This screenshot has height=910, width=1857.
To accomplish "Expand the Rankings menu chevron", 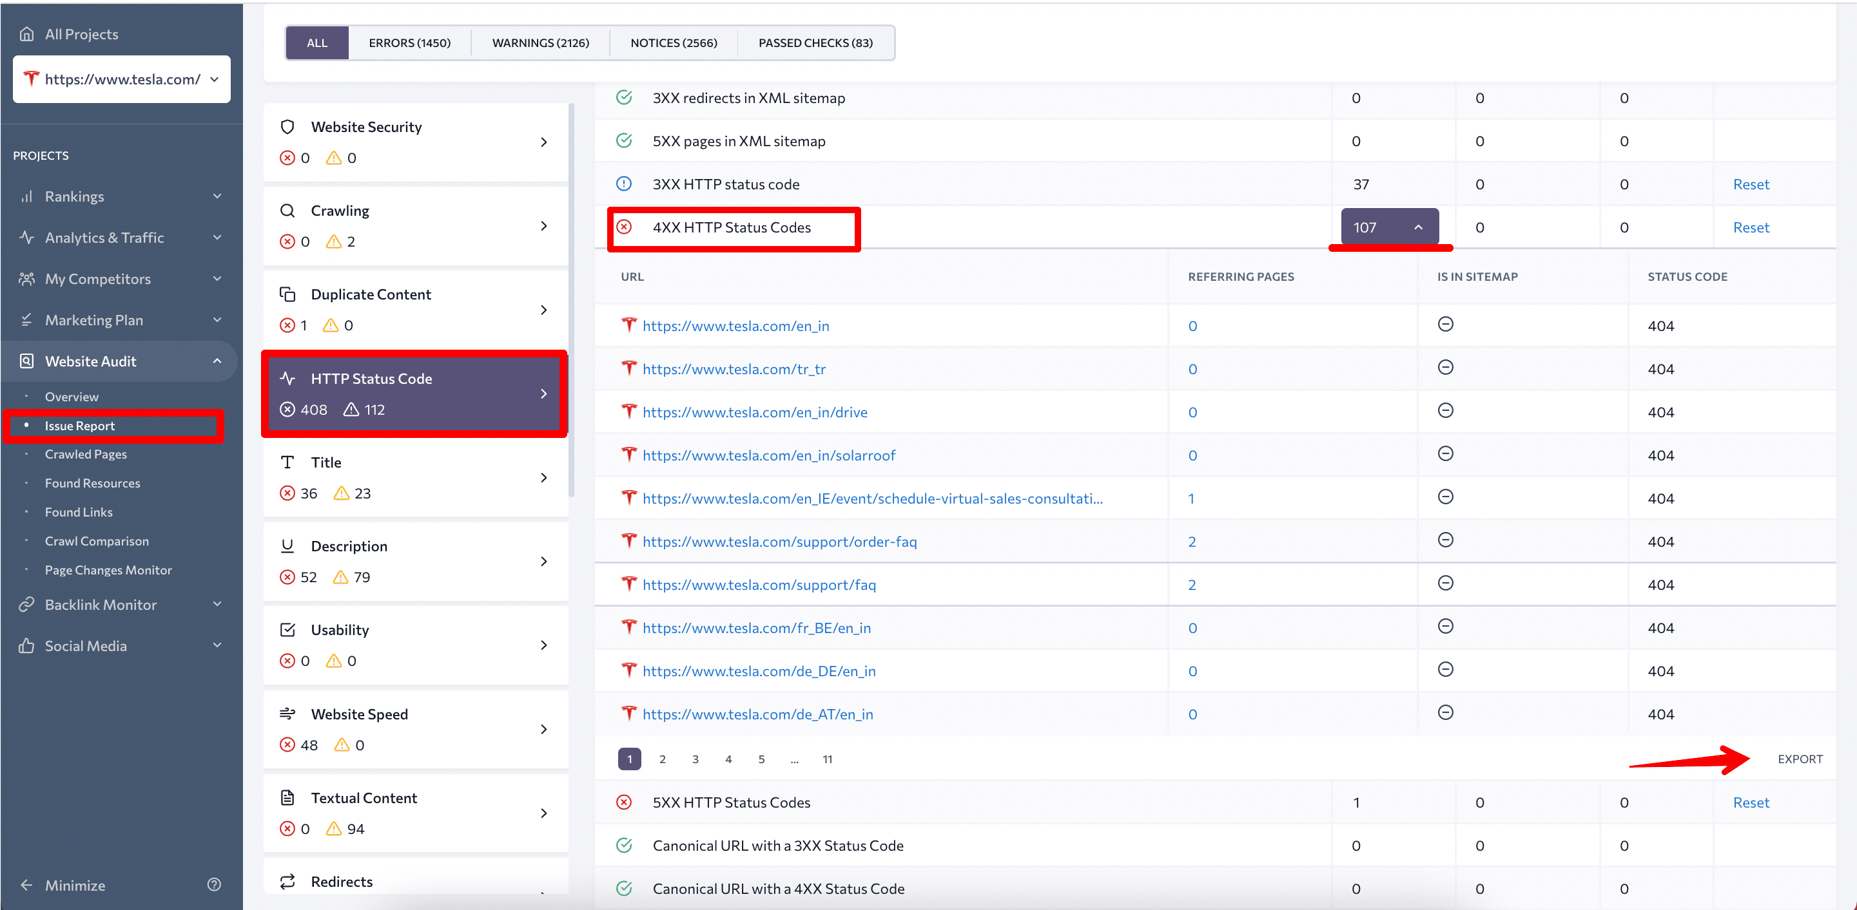I will tap(217, 196).
